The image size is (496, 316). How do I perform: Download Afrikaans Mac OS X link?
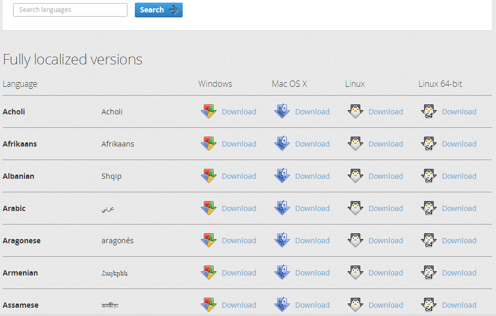pyautogui.click(x=312, y=144)
